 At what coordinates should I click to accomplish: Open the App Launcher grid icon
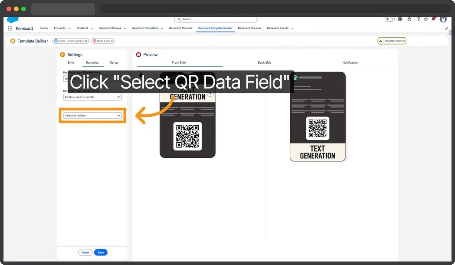(10, 29)
